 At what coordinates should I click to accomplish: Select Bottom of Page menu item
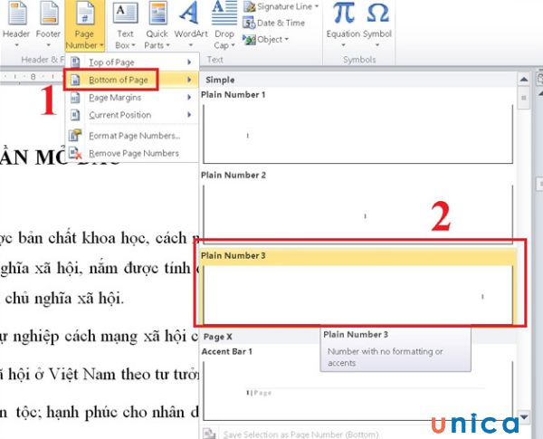click(132, 80)
